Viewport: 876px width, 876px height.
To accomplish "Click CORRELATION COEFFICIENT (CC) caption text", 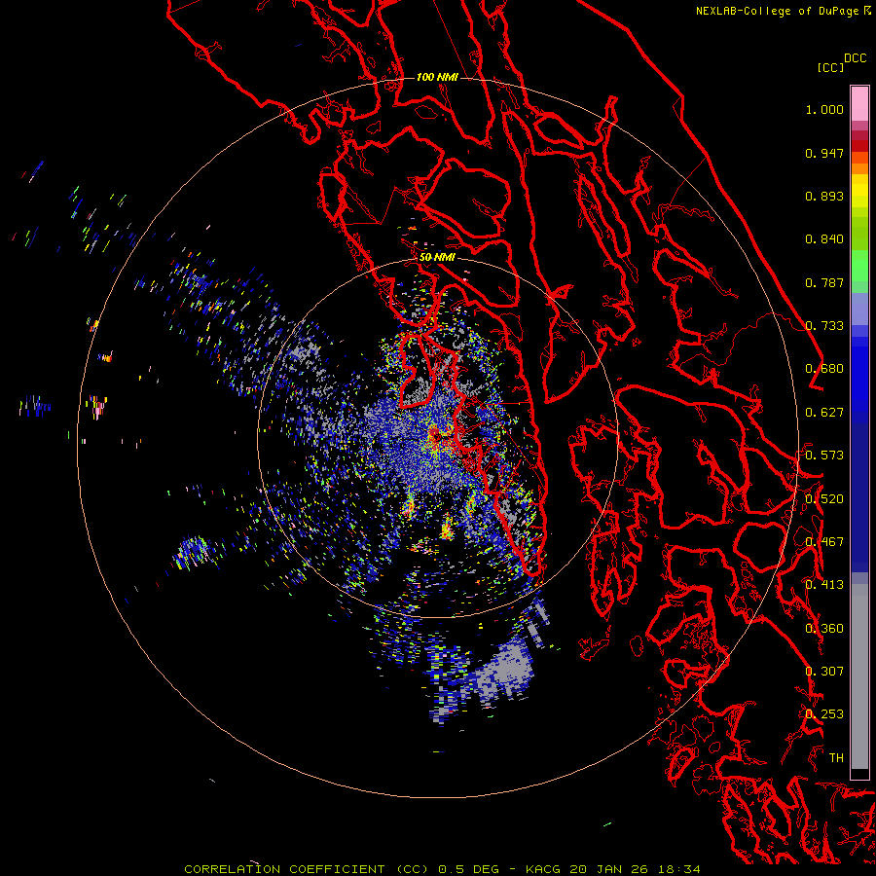I will coord(307,869).
